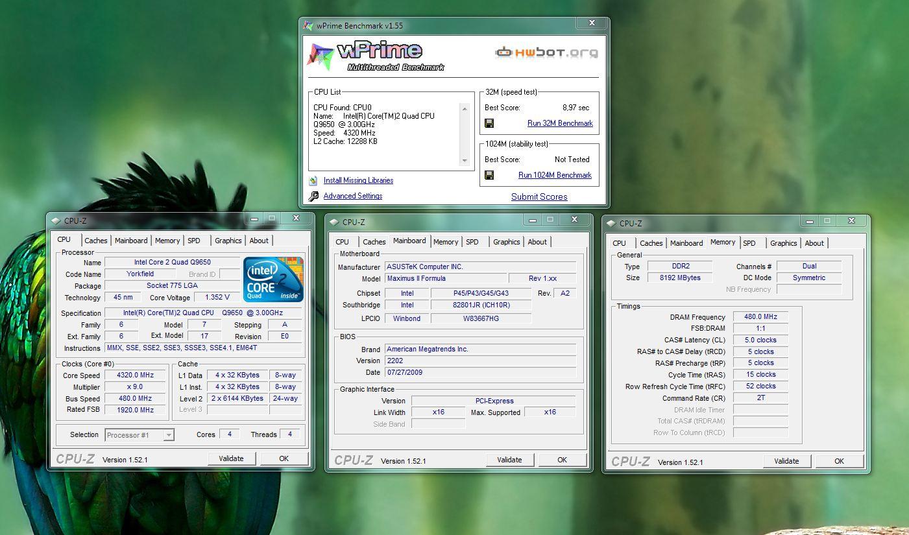Click the memory Size 8192 MBytes field
909x535 pixels.
[x=679, y=278]
